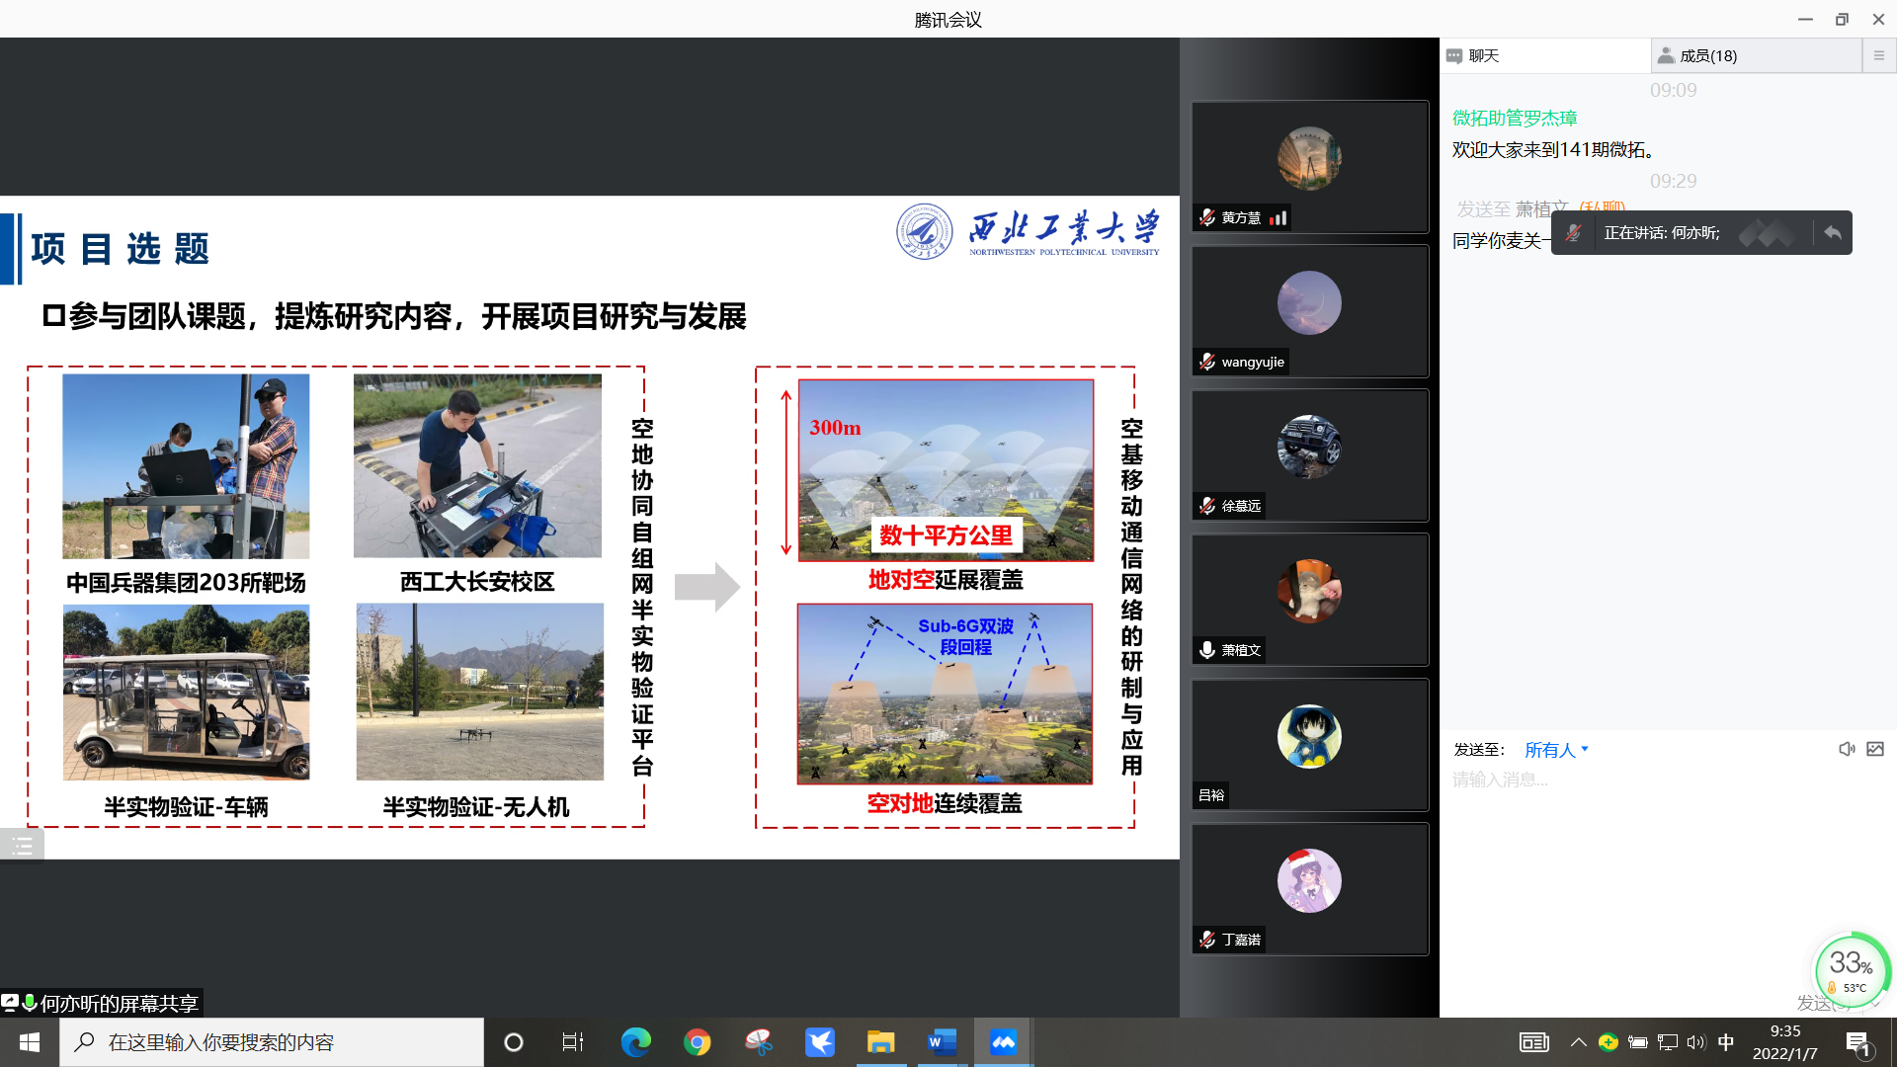
Task: Click sender name 微拓助管罗杰璋
Action: click(x=1514, y=118)
